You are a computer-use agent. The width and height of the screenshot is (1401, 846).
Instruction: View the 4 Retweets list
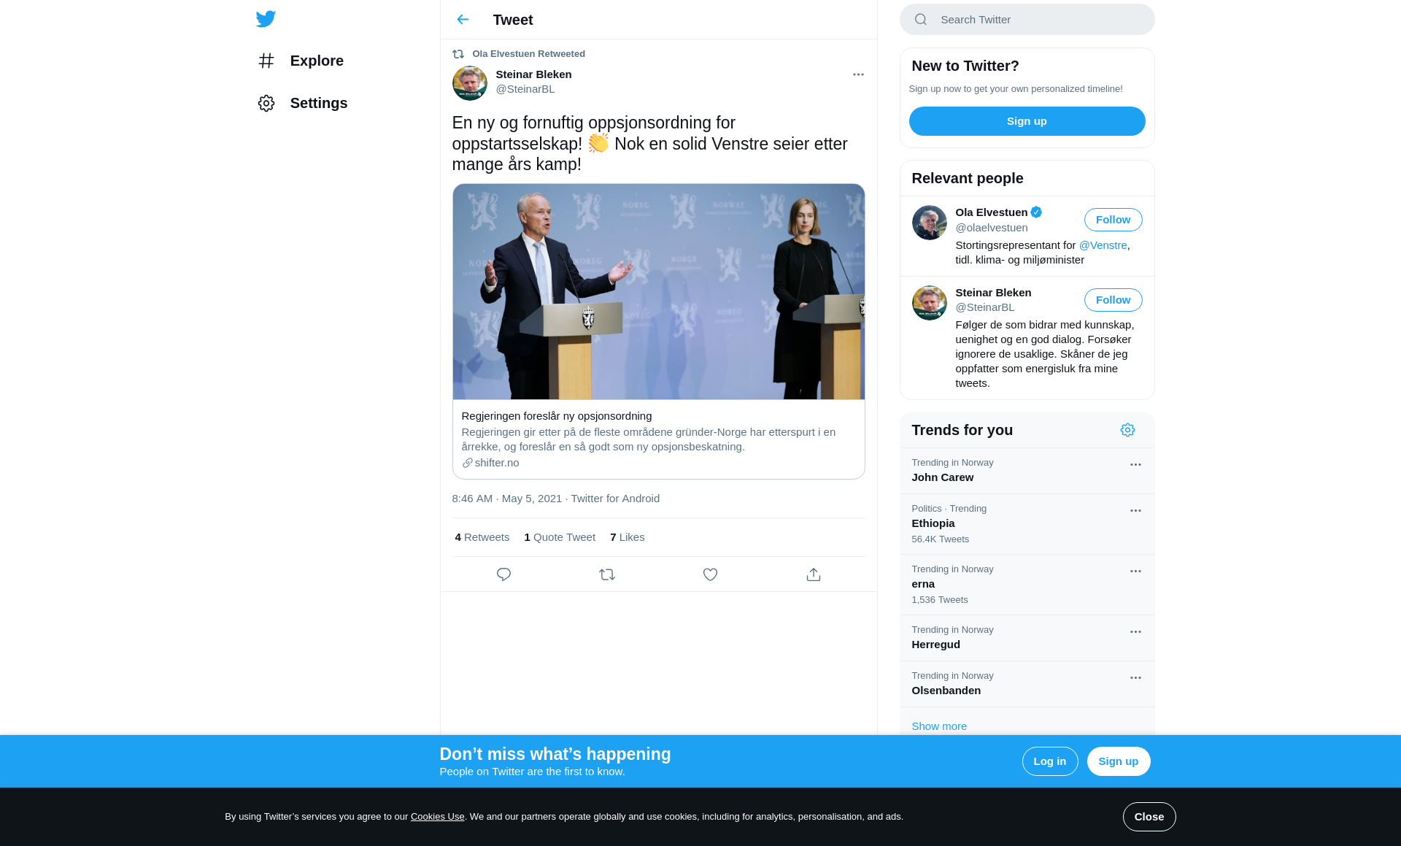point(482,537)
